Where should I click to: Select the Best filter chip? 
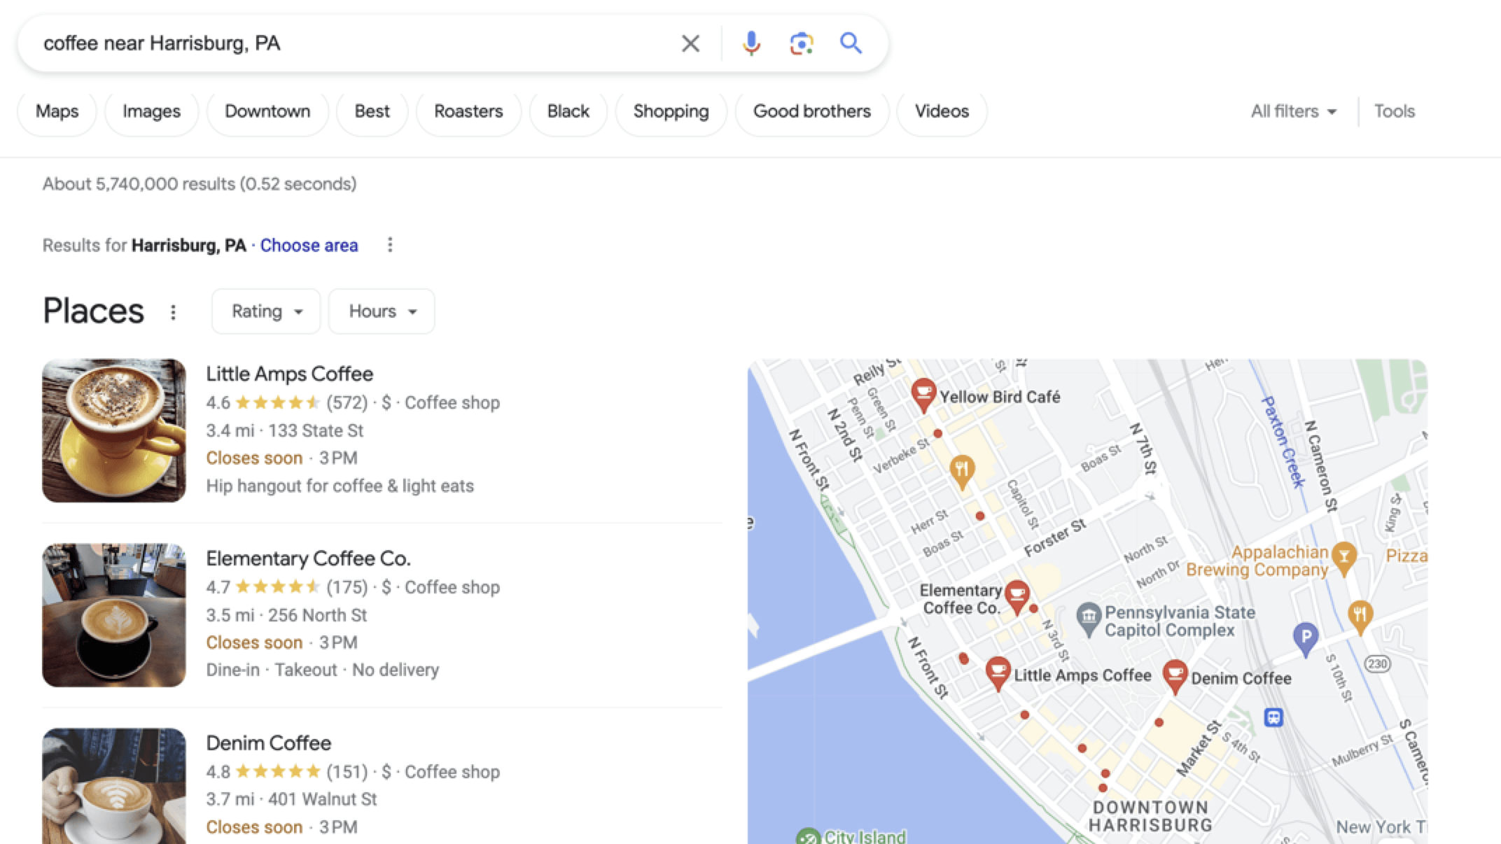tap(372, 111)
